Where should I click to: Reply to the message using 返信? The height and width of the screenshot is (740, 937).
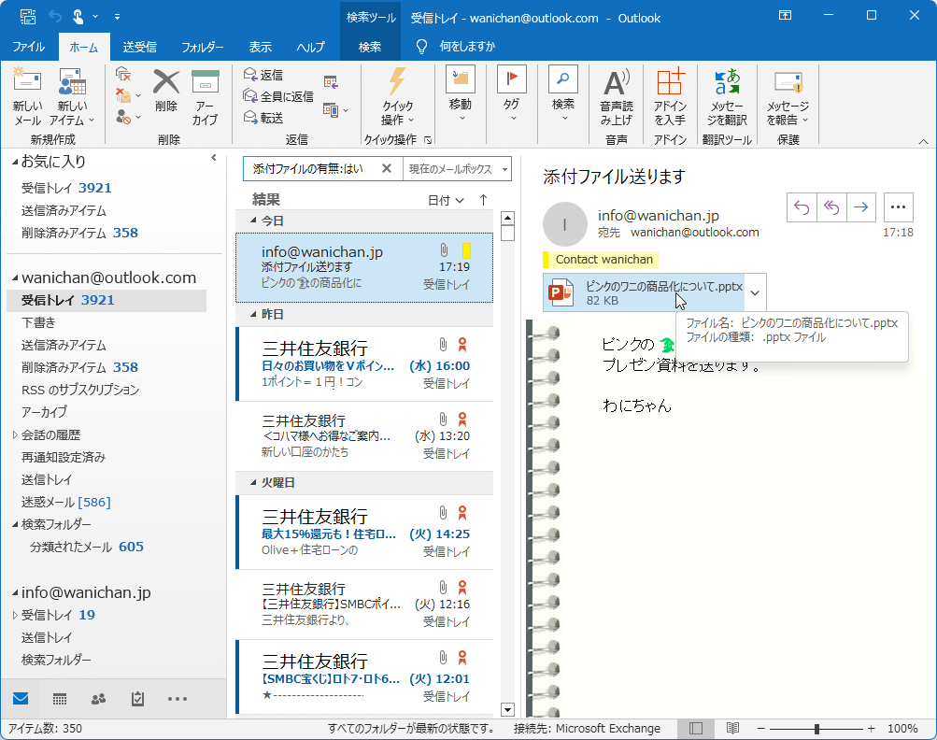point(263,75)
